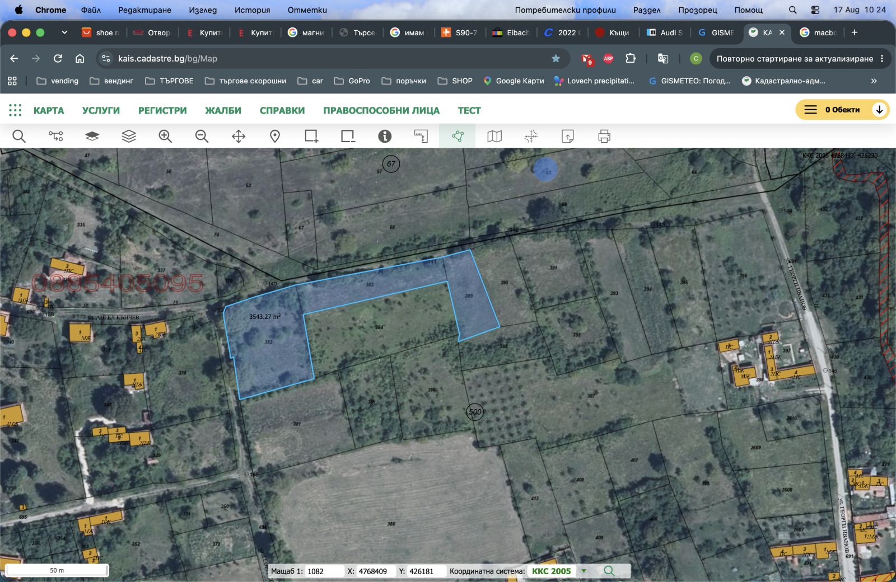Open the СПРАВКИ menu
Image resolution: width=896 pixels, height=582 pixels.
click(x=282, y=110)
